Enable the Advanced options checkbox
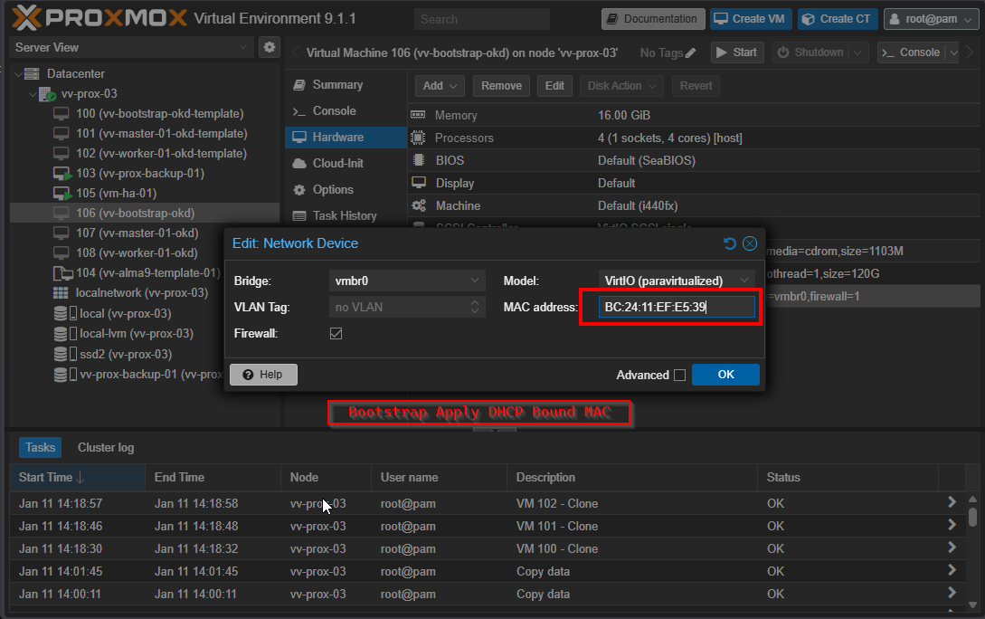Image resolution: width=985 pixels, height=619 pixels. click(x=679, y=375)
